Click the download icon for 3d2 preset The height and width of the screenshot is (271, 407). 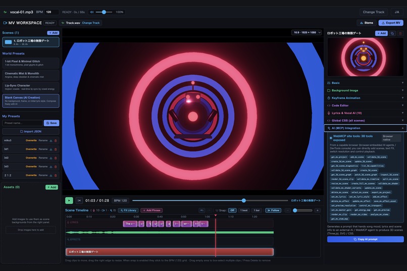pyautogui.click(x=51, y=158)
